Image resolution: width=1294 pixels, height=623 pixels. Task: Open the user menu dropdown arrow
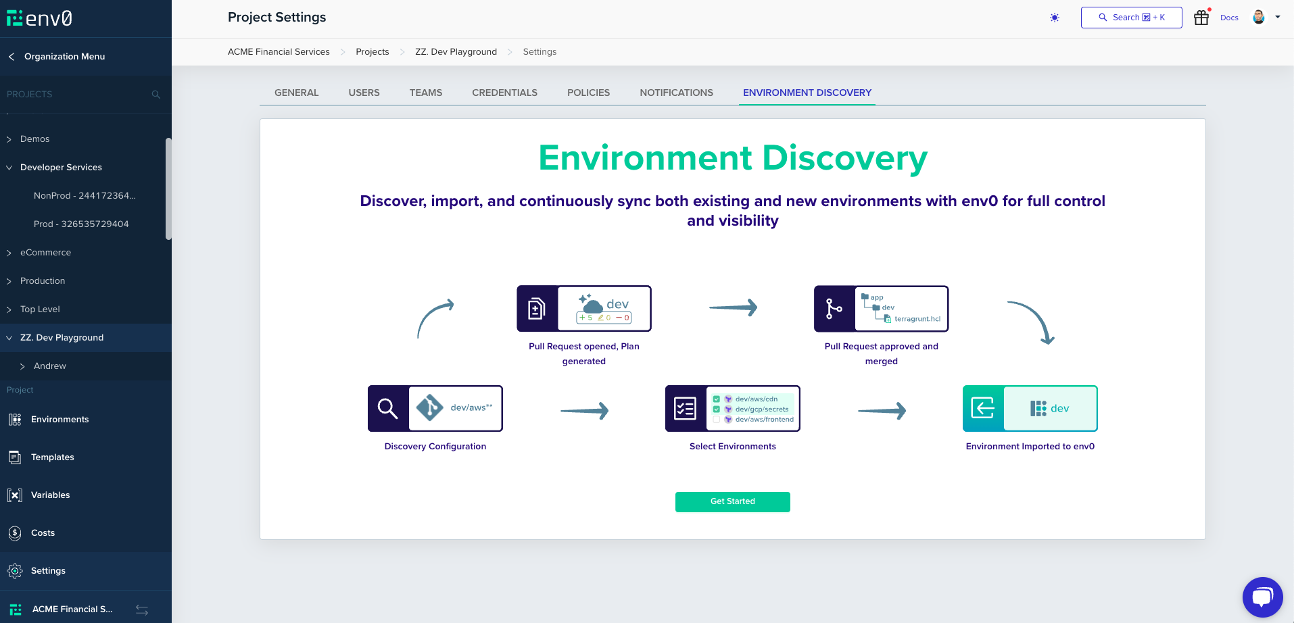[x=1278, y=17]
